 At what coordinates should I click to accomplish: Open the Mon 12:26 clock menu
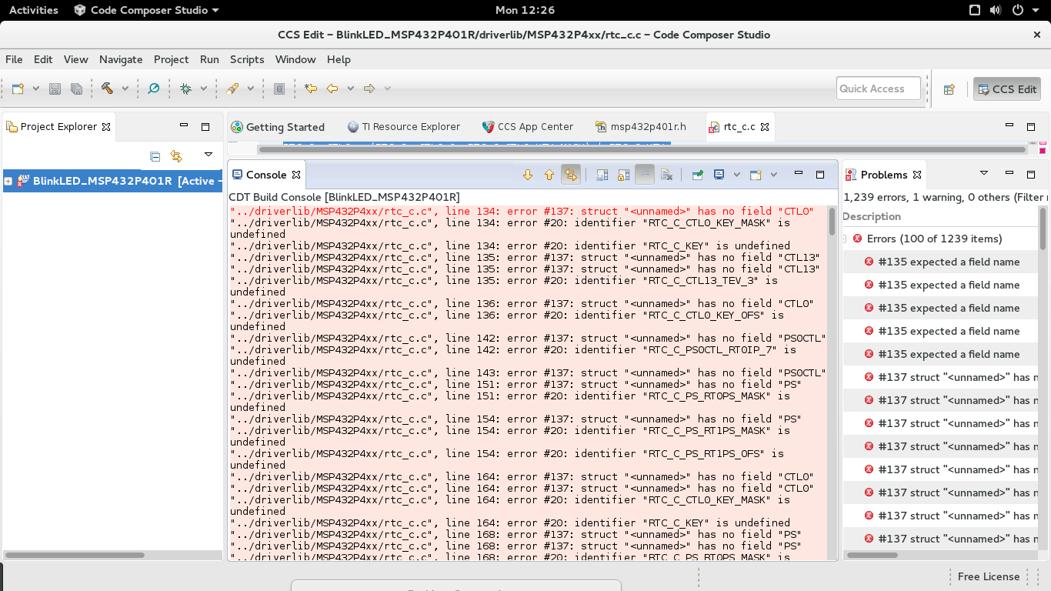click(525, 10)
